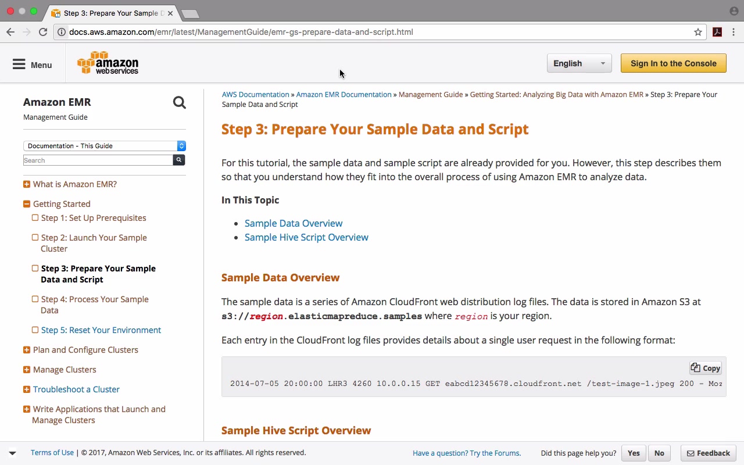Collapse the Getting Started section
The width and height of the screenshot is (744, 465).
(x=27, y=204)
